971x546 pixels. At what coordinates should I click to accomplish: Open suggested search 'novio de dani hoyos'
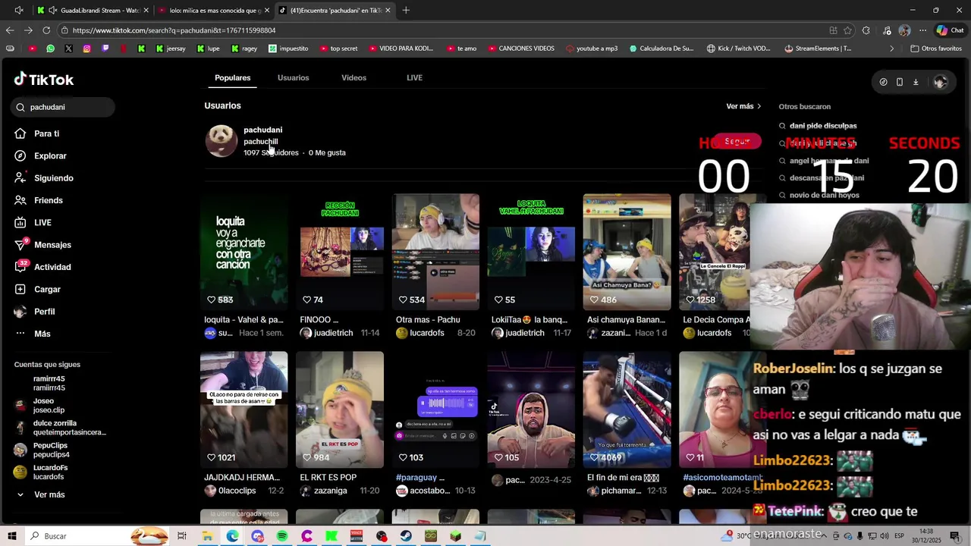(824, 195)
